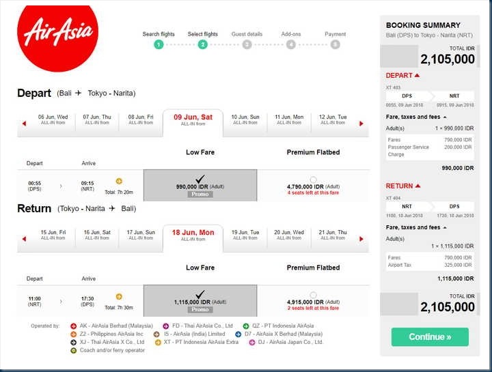Click the return flight operator icon
The width and height of the screenshot is (492, 372).
point(119,296)
